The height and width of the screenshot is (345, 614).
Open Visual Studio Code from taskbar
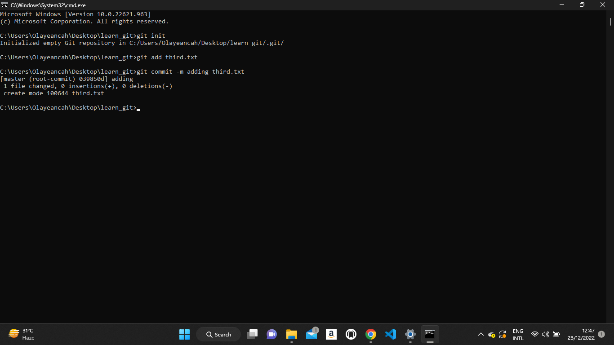(391, 334)
